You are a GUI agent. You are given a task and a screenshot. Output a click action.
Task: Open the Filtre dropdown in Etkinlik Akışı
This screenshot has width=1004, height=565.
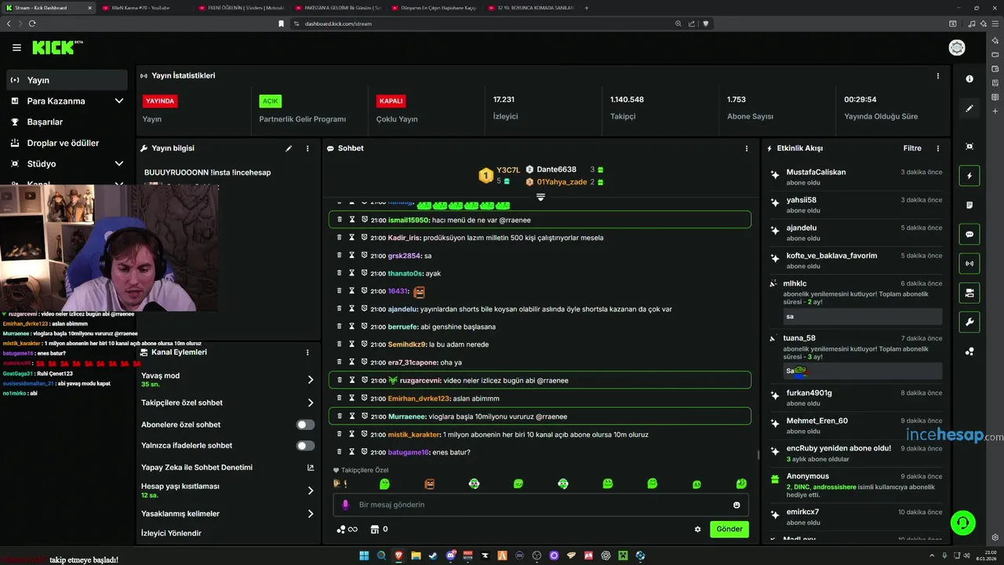pos(912,148)
